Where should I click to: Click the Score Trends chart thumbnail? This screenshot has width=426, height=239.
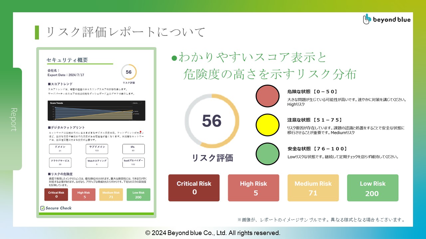click(97, 111)
